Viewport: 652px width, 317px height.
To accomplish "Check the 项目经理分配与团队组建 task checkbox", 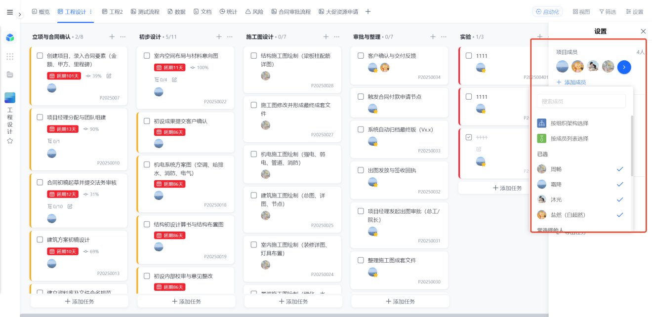I will pyautogui.click(x=40, y=118).
